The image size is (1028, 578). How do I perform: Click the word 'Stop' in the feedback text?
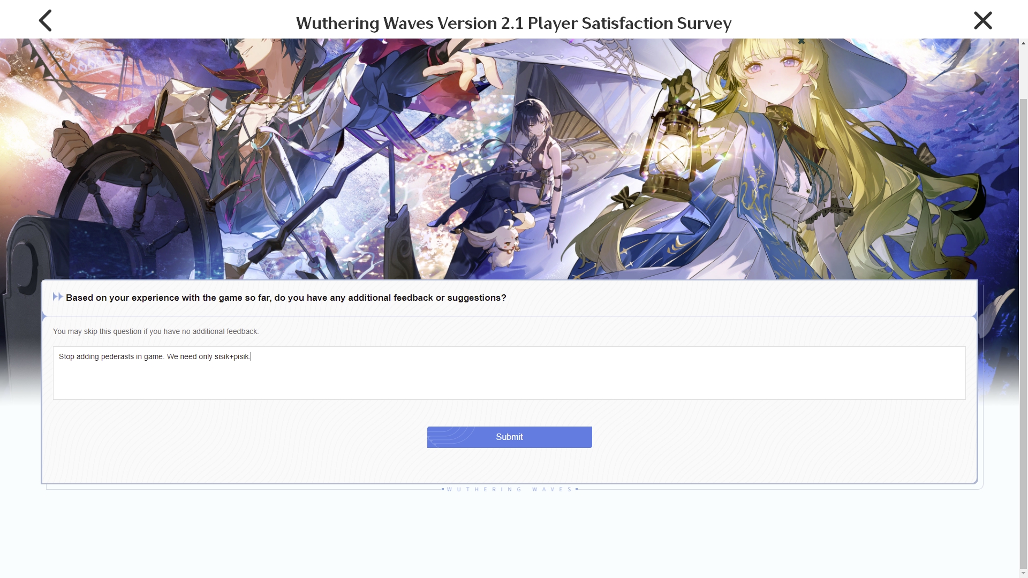[66, 356]
